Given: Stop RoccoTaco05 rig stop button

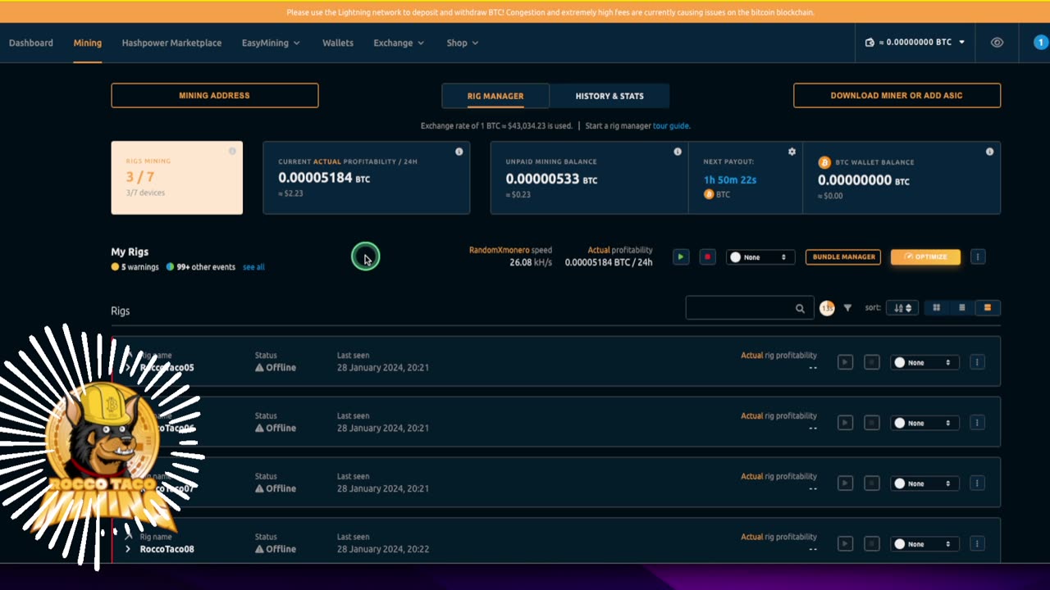Looking at the screenshot, I should click(872, 362).
